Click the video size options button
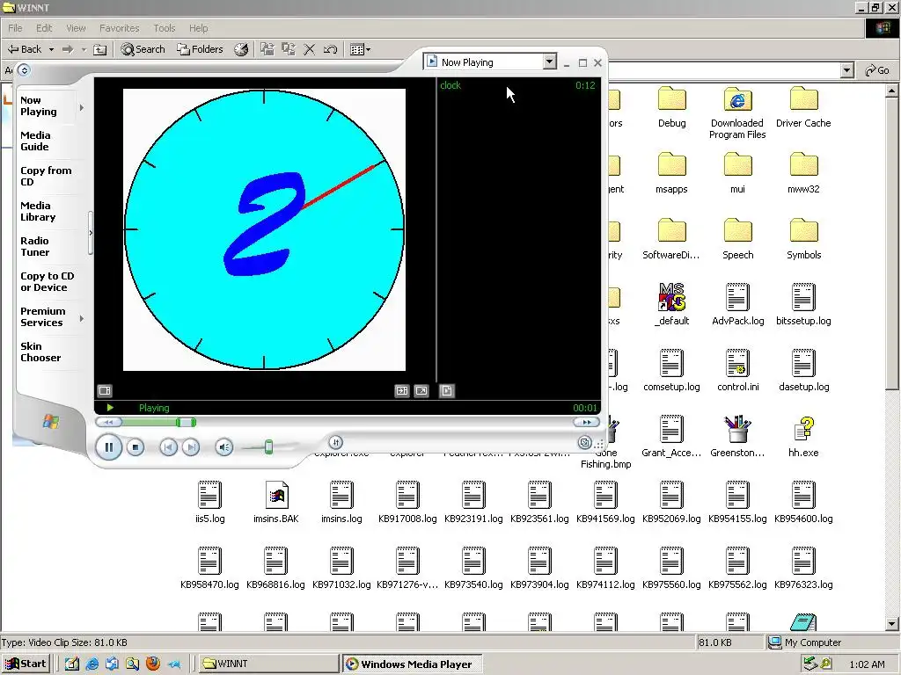901x675 pixels. coord(402,391)
